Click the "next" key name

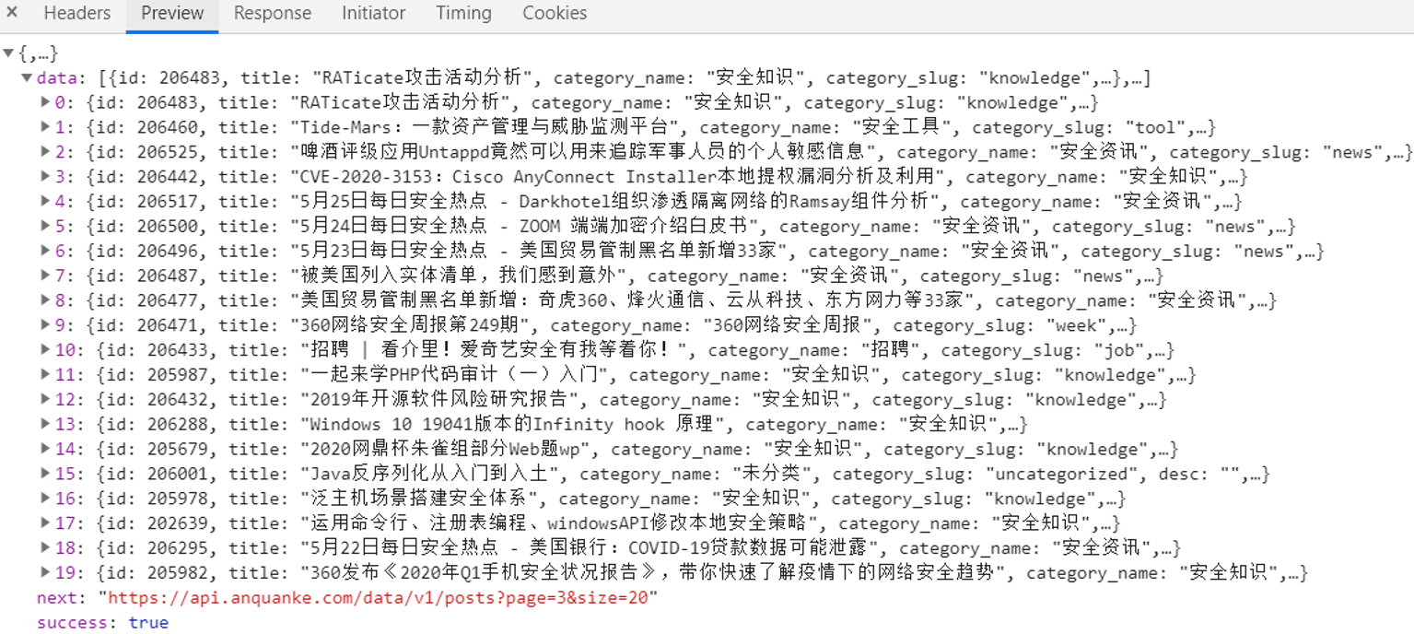point(57,598)
